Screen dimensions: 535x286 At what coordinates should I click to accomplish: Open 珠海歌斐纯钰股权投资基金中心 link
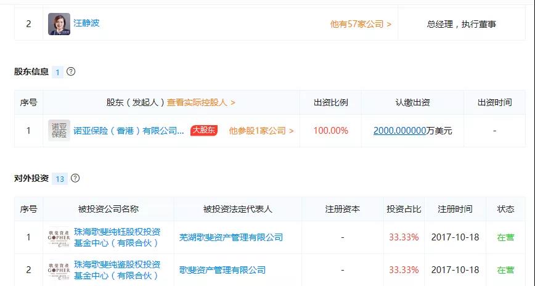coord(117,237)
